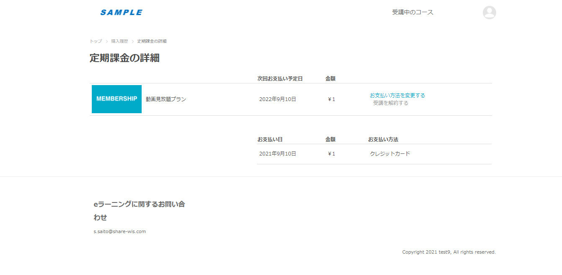Go to 受講中のコース menu item
Image resolution: width=562 pixels, height=275 pixels.
(x=413, y=12)
